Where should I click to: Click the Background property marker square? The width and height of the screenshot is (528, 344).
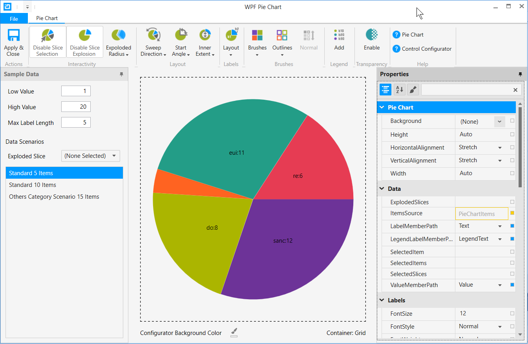[512, 121]
